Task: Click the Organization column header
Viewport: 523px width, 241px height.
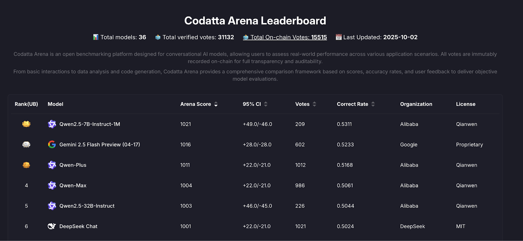Action: 416,104
